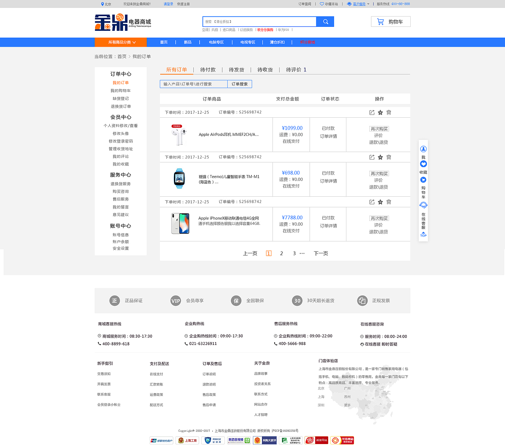Click the iPhone X product thumbnail
The width and height of the screenshot is (505, 446).
pos(180,223)
